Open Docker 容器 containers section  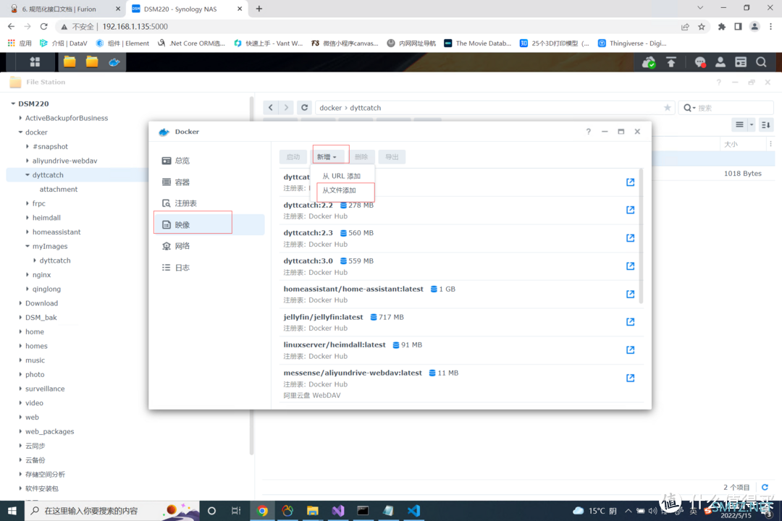[x=209, y=182]
